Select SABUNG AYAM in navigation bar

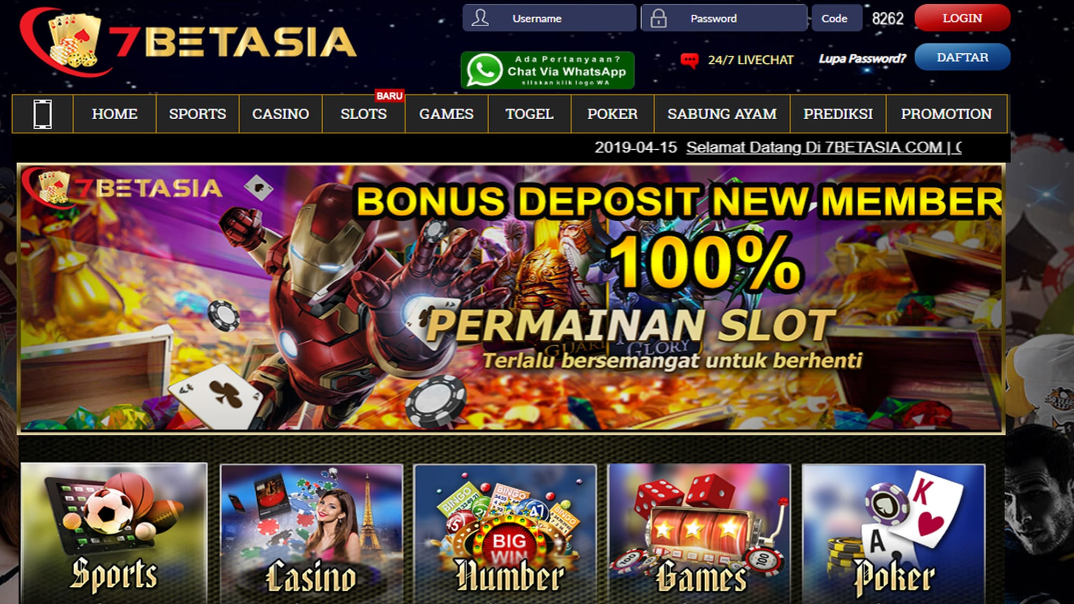(x=722, y=114)
